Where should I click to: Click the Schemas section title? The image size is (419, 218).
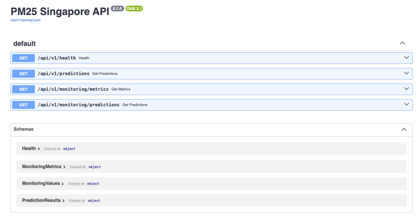[24, 129]
